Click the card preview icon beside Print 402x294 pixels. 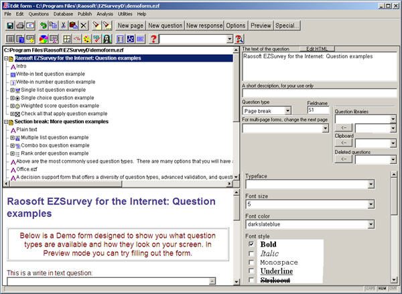pos(30,25)
